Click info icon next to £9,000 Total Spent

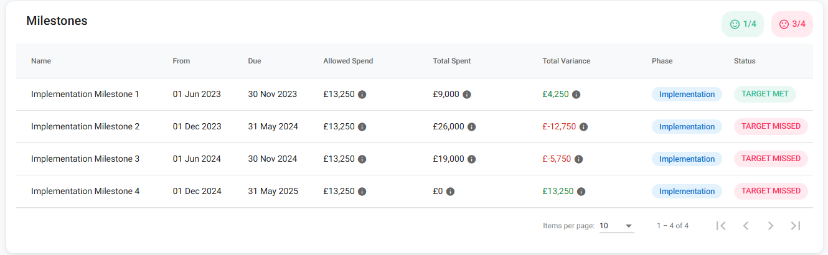click(467, 95)
